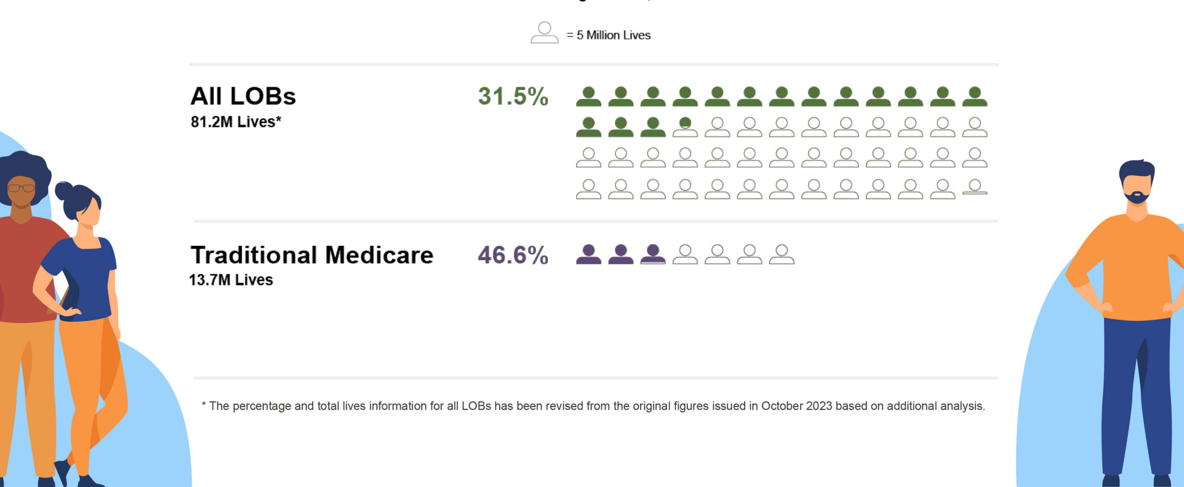Screen dimensions: 1184x487
Task: Click the first purple person icon for Traditional Medicare
Action: 588,254
